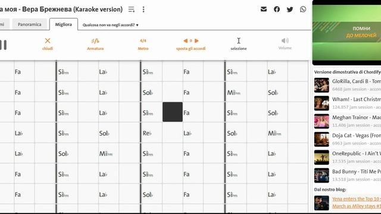Share the song on Facebook
Screen dimensions: 381x214
[277, 10]
